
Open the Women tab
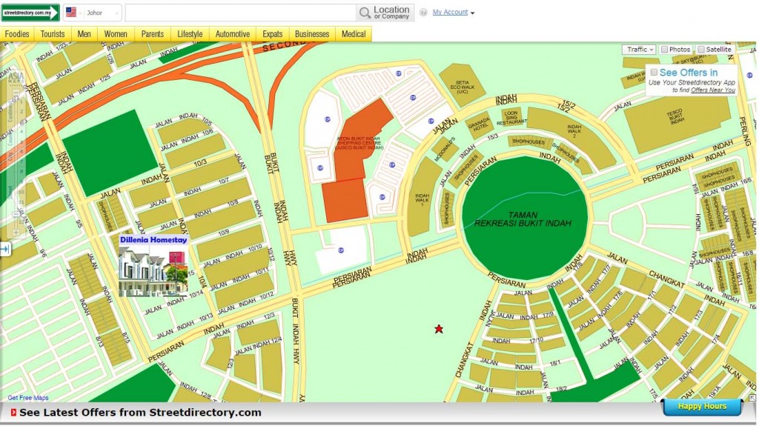coord(116,34)
